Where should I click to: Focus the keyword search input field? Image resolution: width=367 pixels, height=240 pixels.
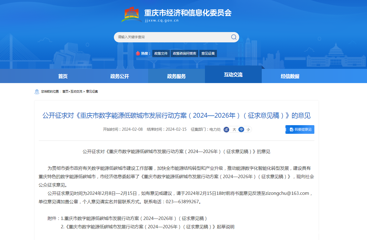tap(173, 37)
